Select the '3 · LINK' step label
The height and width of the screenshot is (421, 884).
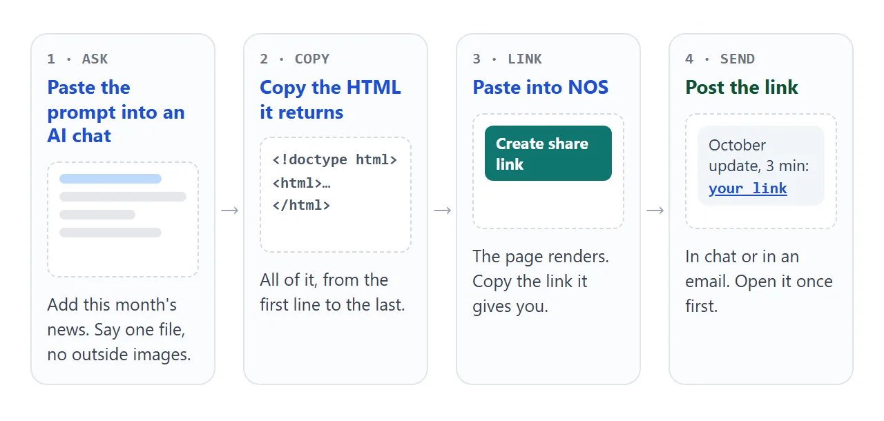508,59
